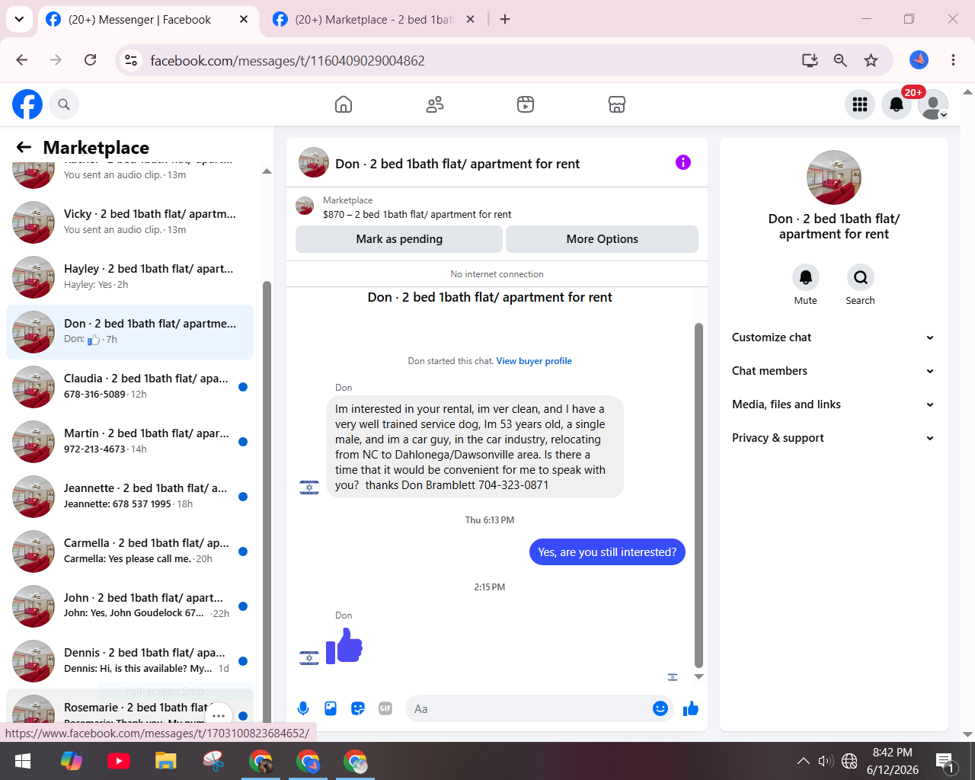Open Hayley's apartment conversation
The height and width of the screenshot is (780, 975).
pos(129,277)
